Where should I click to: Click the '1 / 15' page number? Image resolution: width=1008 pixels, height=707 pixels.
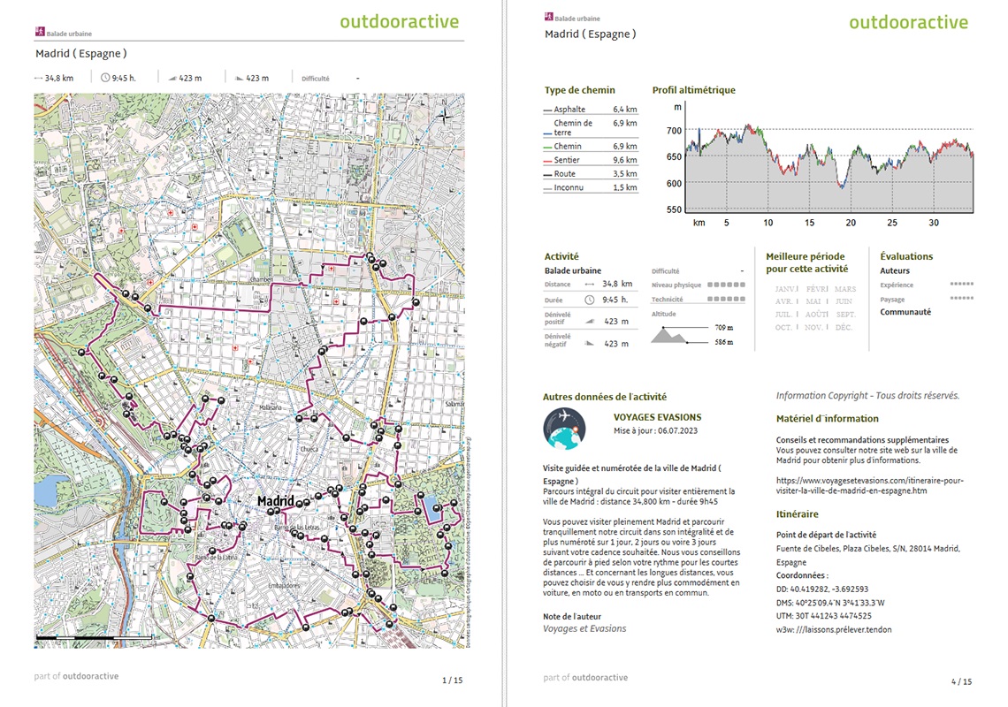pyautogui.click(x=453, y=680)
